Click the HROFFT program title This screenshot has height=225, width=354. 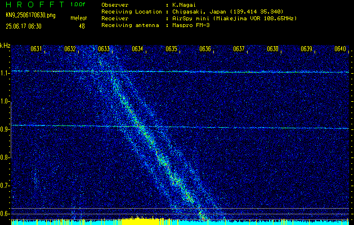pyautogui.click(x=35, y=4)
